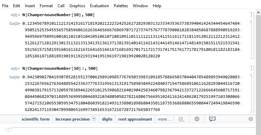Select the In[3] input cell bracket

click(x=251, y=68)
